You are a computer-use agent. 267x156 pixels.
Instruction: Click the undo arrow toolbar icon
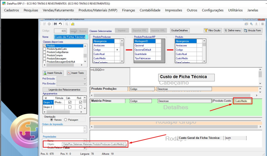(60, 24)
